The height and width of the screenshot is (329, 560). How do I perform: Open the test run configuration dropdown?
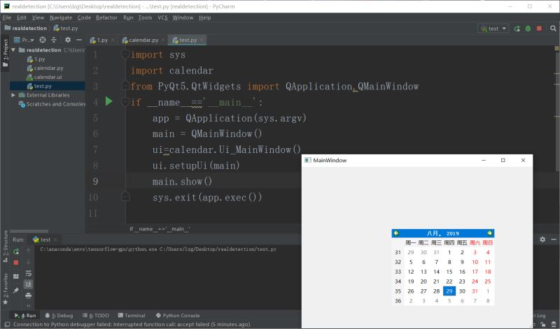click(493, 29)
